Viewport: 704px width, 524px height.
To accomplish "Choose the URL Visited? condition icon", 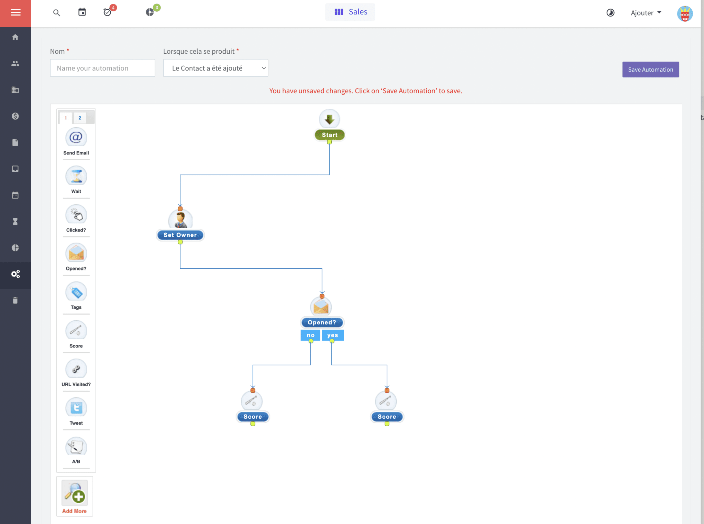I will click(76, 369).
